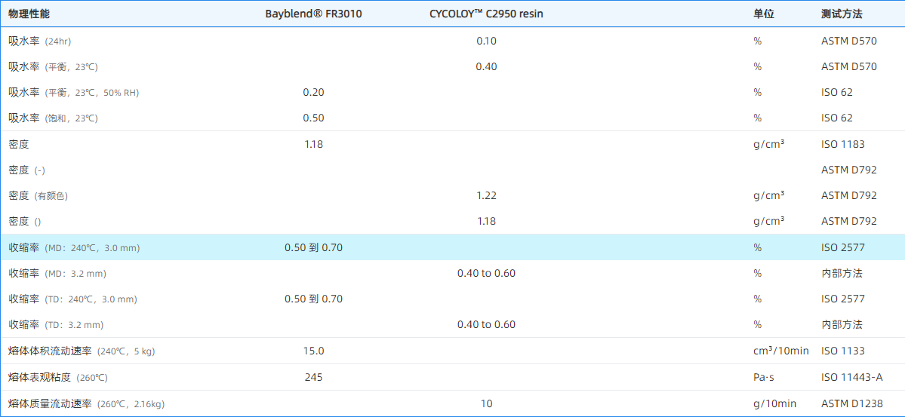
Task: Click the g/10min unit
Action: coord(773,403)
